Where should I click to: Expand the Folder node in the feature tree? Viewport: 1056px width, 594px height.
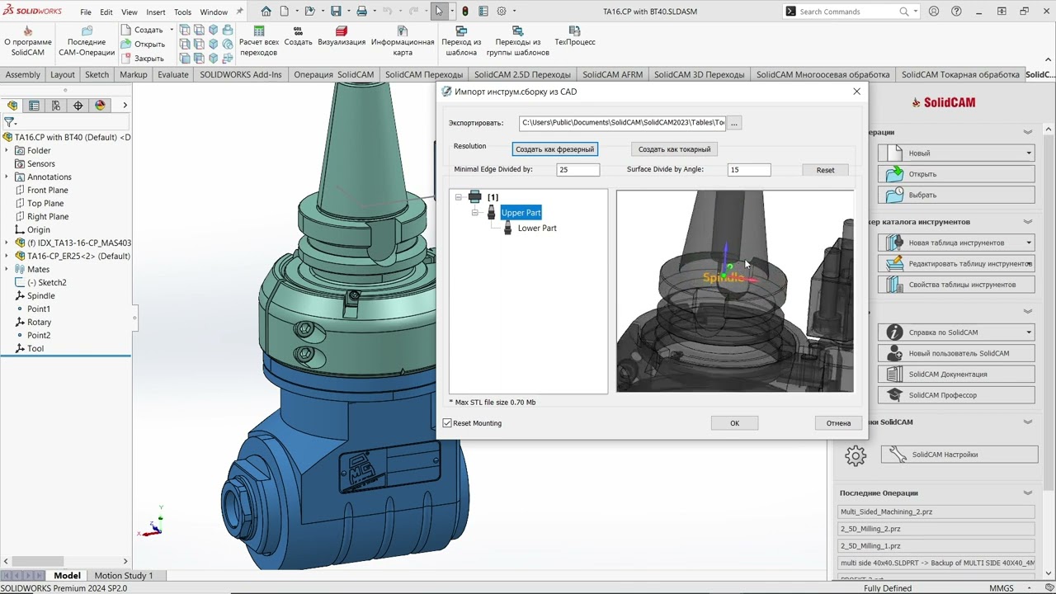click(7, 151)
